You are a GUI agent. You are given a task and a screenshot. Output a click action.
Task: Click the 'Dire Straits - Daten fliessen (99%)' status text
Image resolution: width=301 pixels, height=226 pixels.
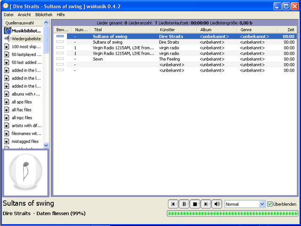pos(44,213)
